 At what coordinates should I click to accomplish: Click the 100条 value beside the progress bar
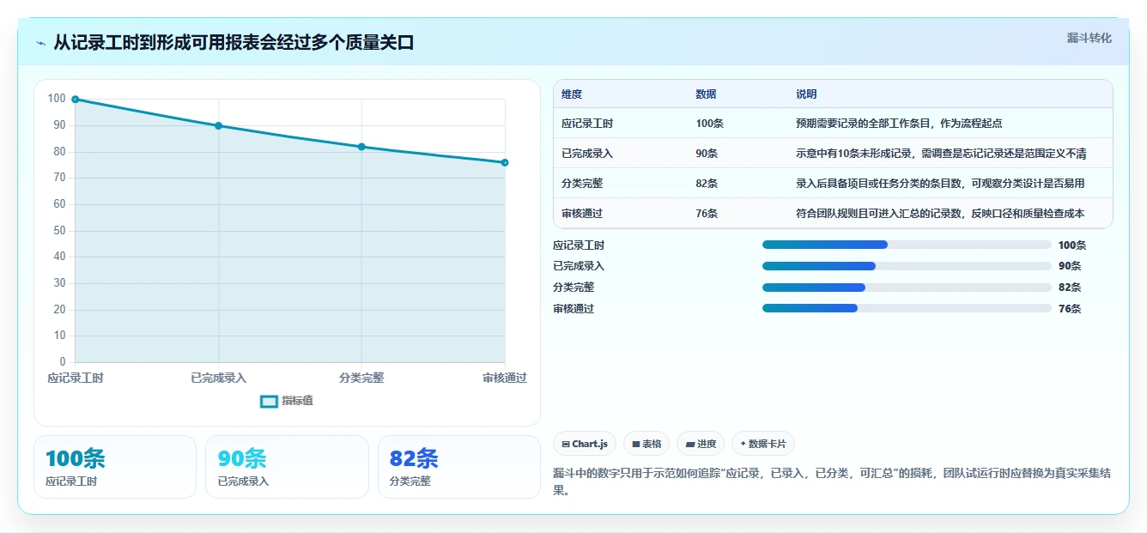(1072, 245)
